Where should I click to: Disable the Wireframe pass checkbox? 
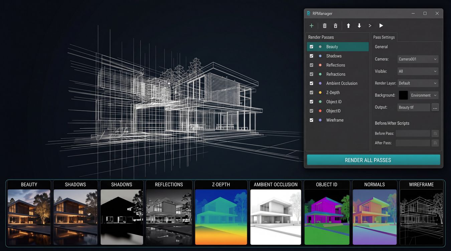[311, 120]
